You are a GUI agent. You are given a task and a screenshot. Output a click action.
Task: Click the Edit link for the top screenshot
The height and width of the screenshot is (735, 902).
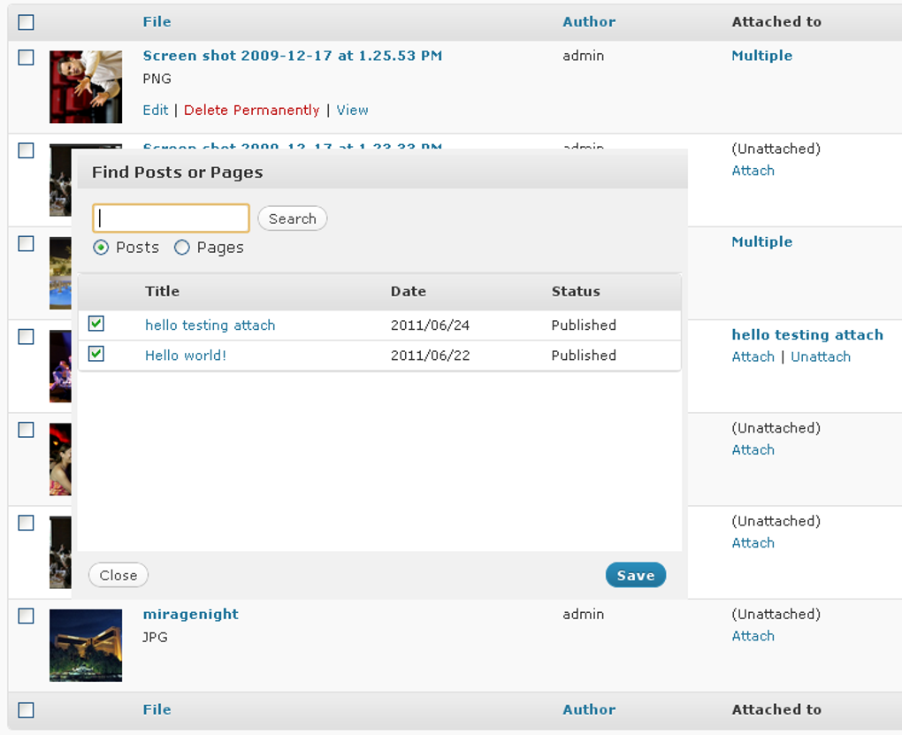155,110
